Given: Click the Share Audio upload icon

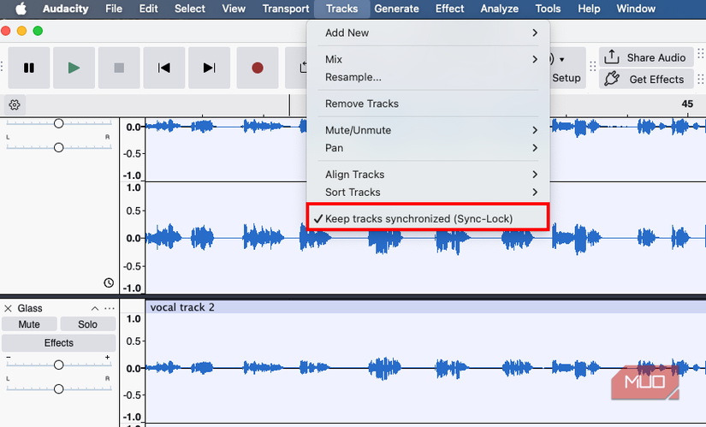Looking at the screenshot, I should [x=612, y=57].
